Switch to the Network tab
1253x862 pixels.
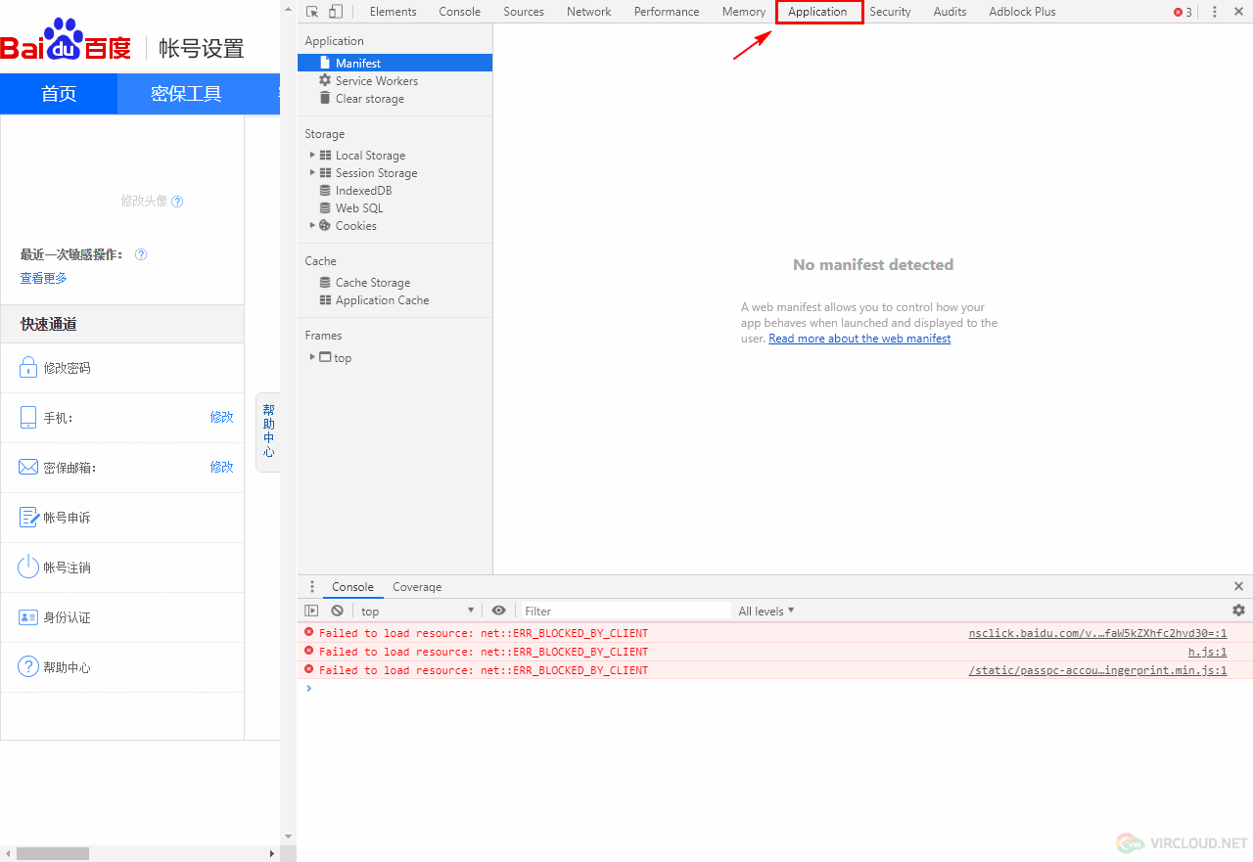click(588, 12)
